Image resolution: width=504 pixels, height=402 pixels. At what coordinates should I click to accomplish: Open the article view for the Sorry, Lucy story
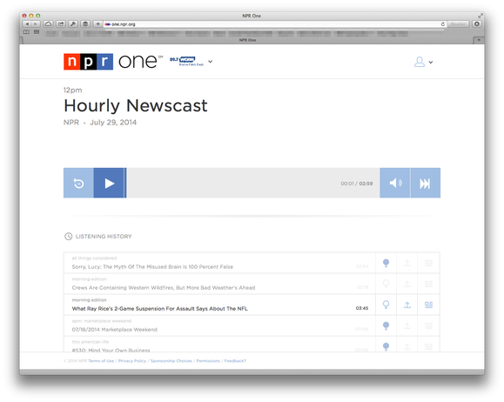[x=428, y=263]
